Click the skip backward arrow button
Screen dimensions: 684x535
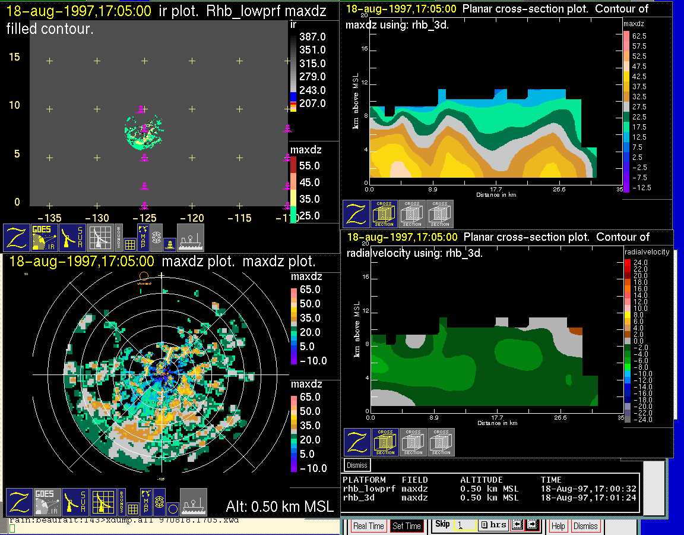(517, 525)
